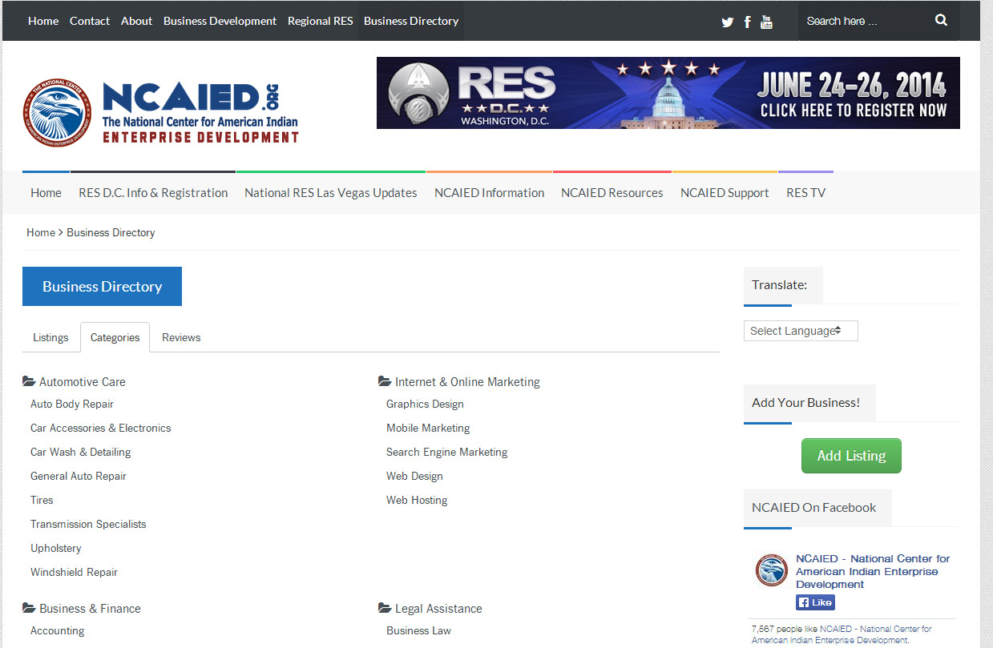The image size is (993, 648).
Task: Open Contact in the top bar
Action: point(90,21)
